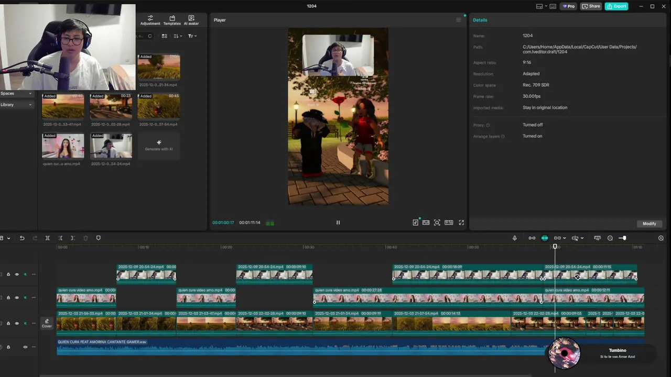
Task: Mute the WAV audio track
Action: [x=25, y=347]
